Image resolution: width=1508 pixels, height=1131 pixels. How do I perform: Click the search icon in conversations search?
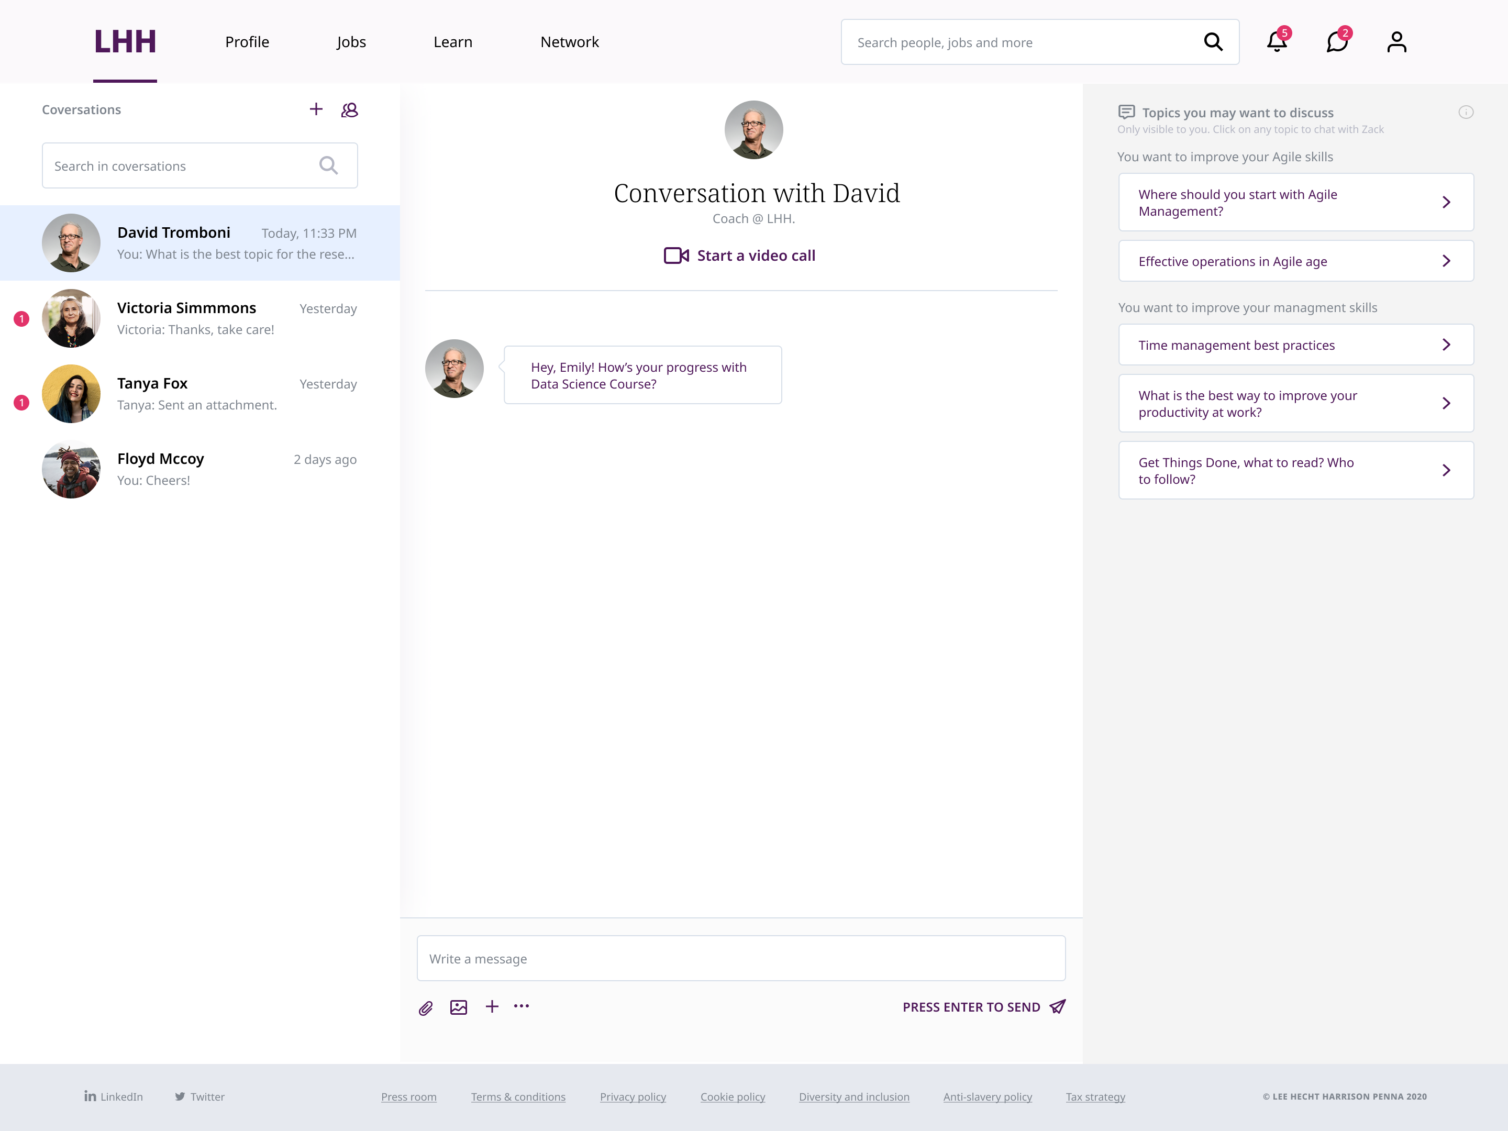coord(329,165)
